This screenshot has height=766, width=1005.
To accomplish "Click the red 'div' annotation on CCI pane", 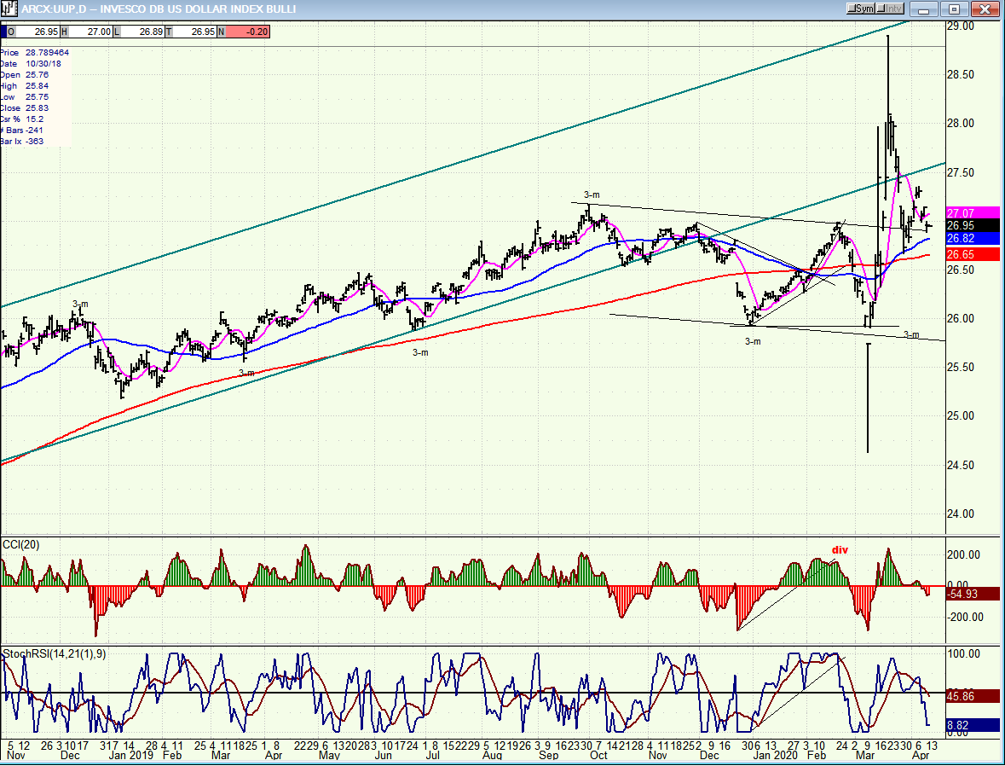I will [x=840, y=550].
